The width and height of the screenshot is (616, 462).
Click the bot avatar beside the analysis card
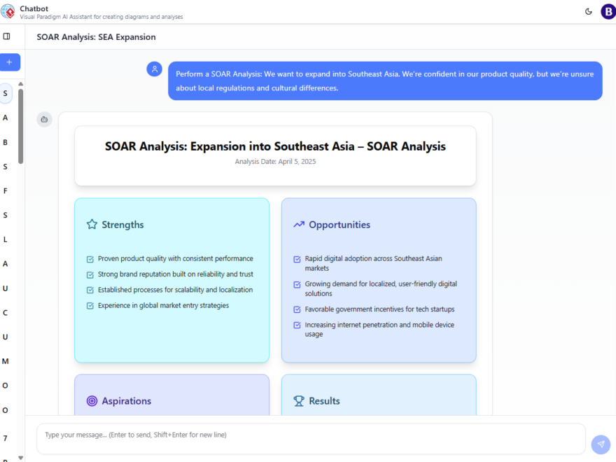click(x=44, y=119)
